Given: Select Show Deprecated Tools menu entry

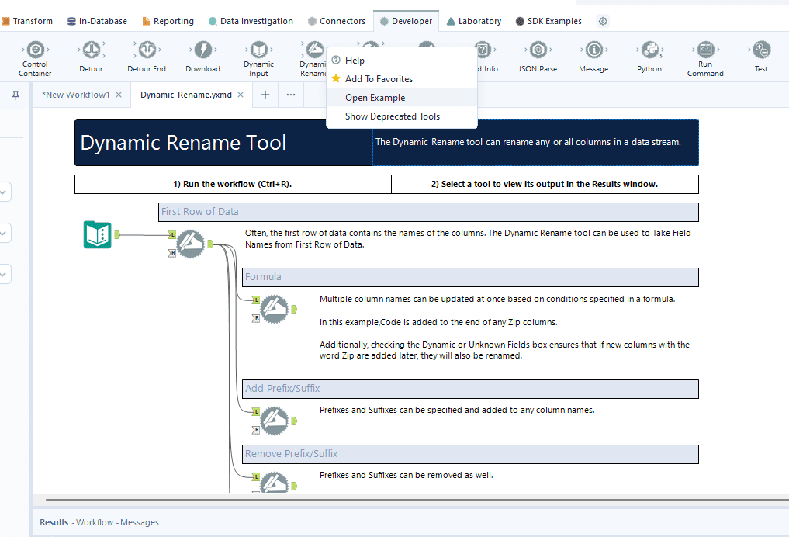Looking at the screenshot, I should pyautogui.click(x=392, y=116).
